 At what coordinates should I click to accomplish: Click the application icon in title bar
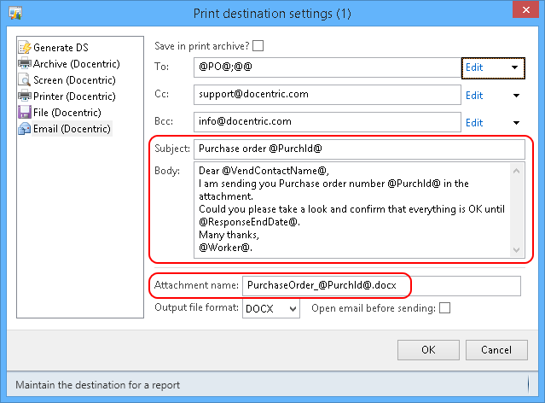coord(15,13)
